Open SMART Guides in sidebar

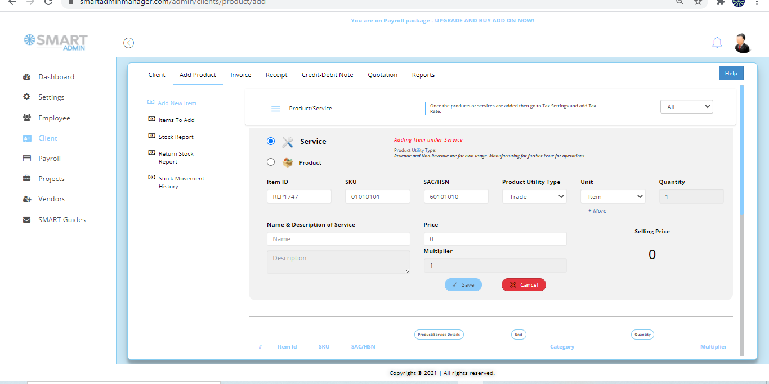pos(26,219)
